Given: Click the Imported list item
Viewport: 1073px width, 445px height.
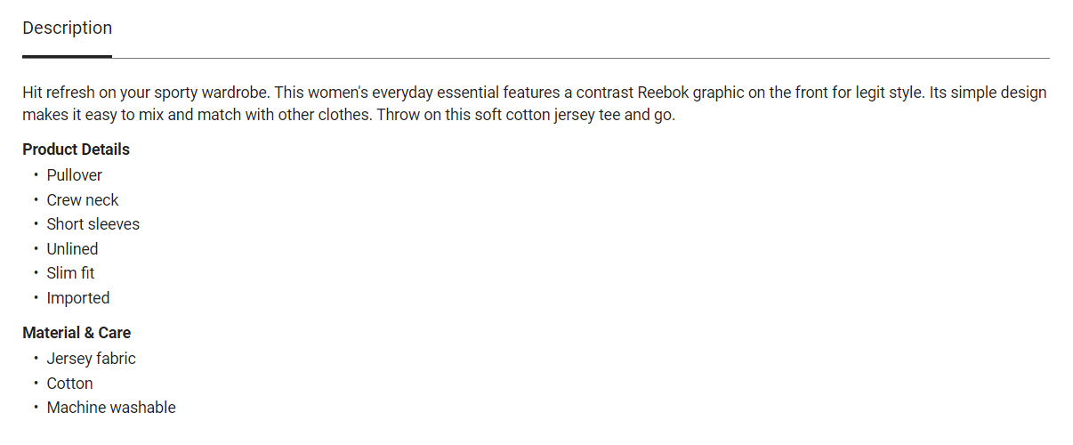Looking at the screenshot, I should click(x=78, y=298).
